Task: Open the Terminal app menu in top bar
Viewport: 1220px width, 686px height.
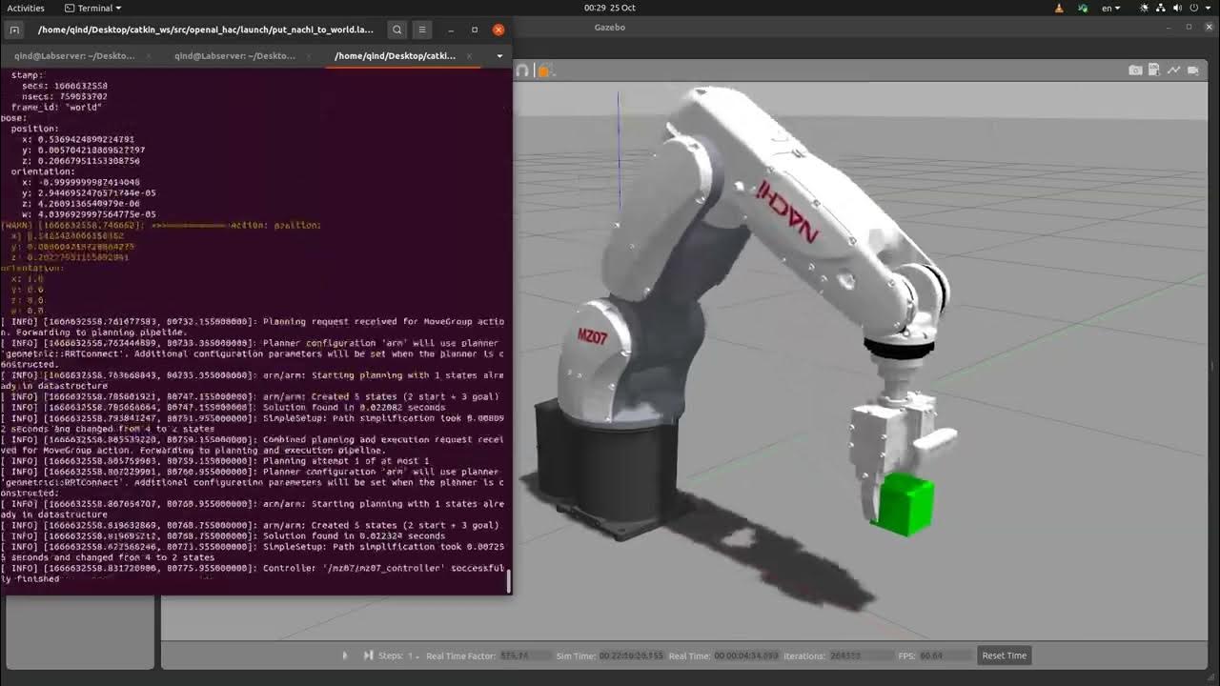Action: coord(92,8)
